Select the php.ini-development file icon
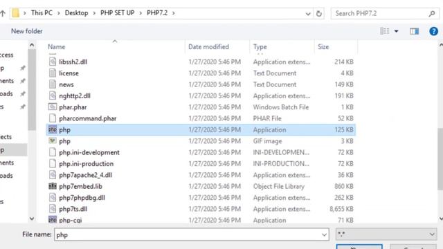Screen dimensions: 443x249 [53, 152]
